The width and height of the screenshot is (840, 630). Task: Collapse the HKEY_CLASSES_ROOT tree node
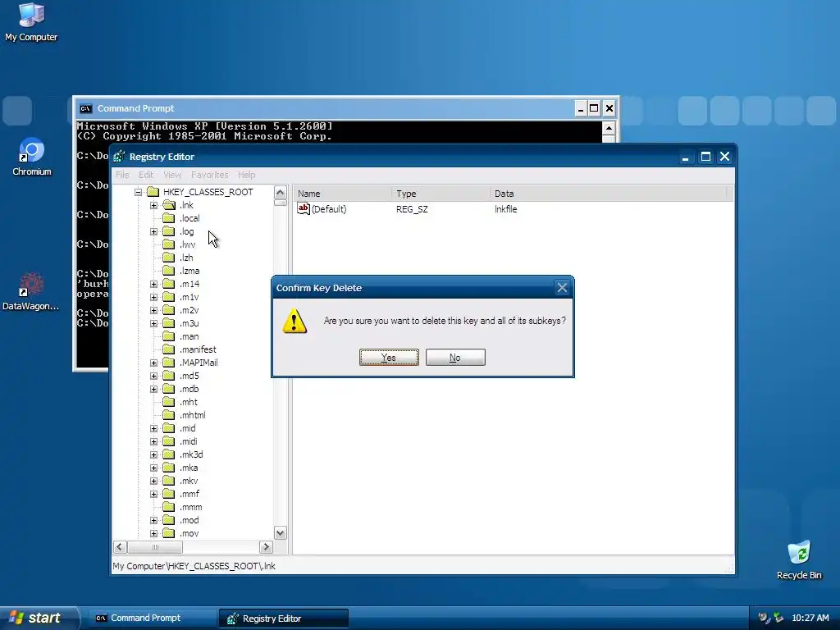[138, 192]
